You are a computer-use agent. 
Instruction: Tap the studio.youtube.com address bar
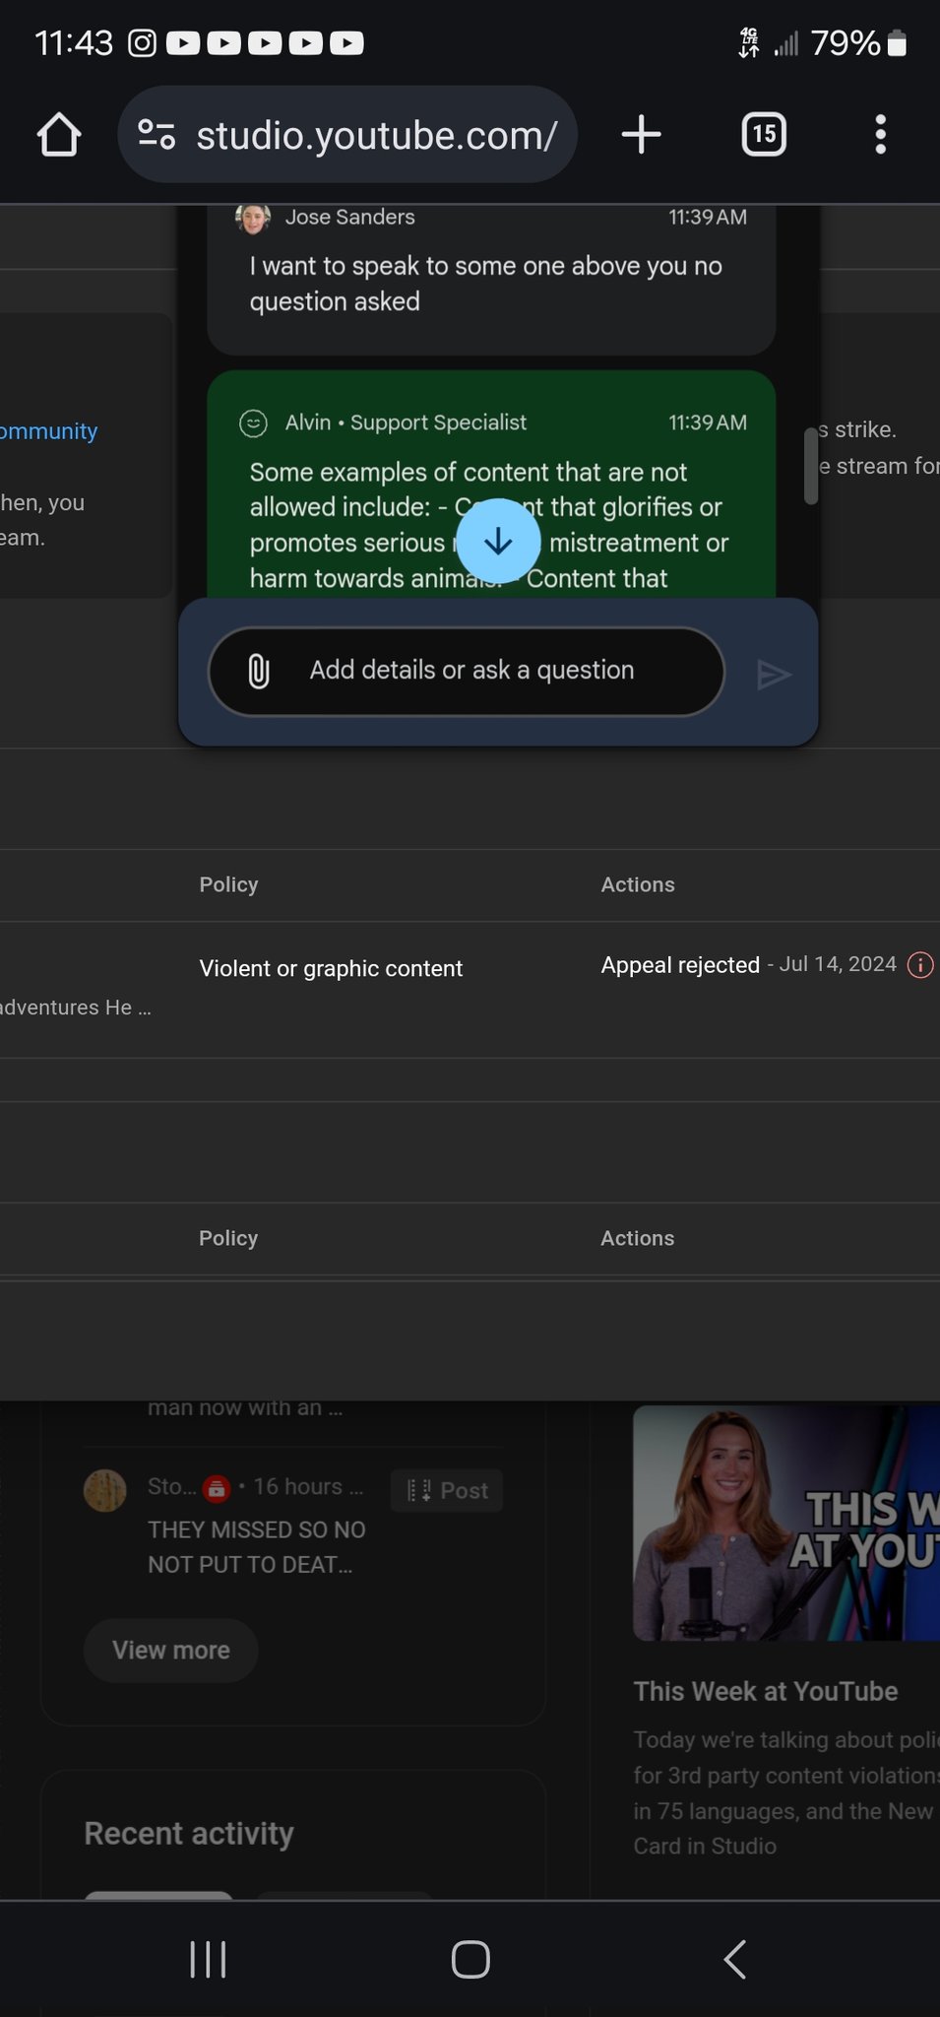click(346, 134)
